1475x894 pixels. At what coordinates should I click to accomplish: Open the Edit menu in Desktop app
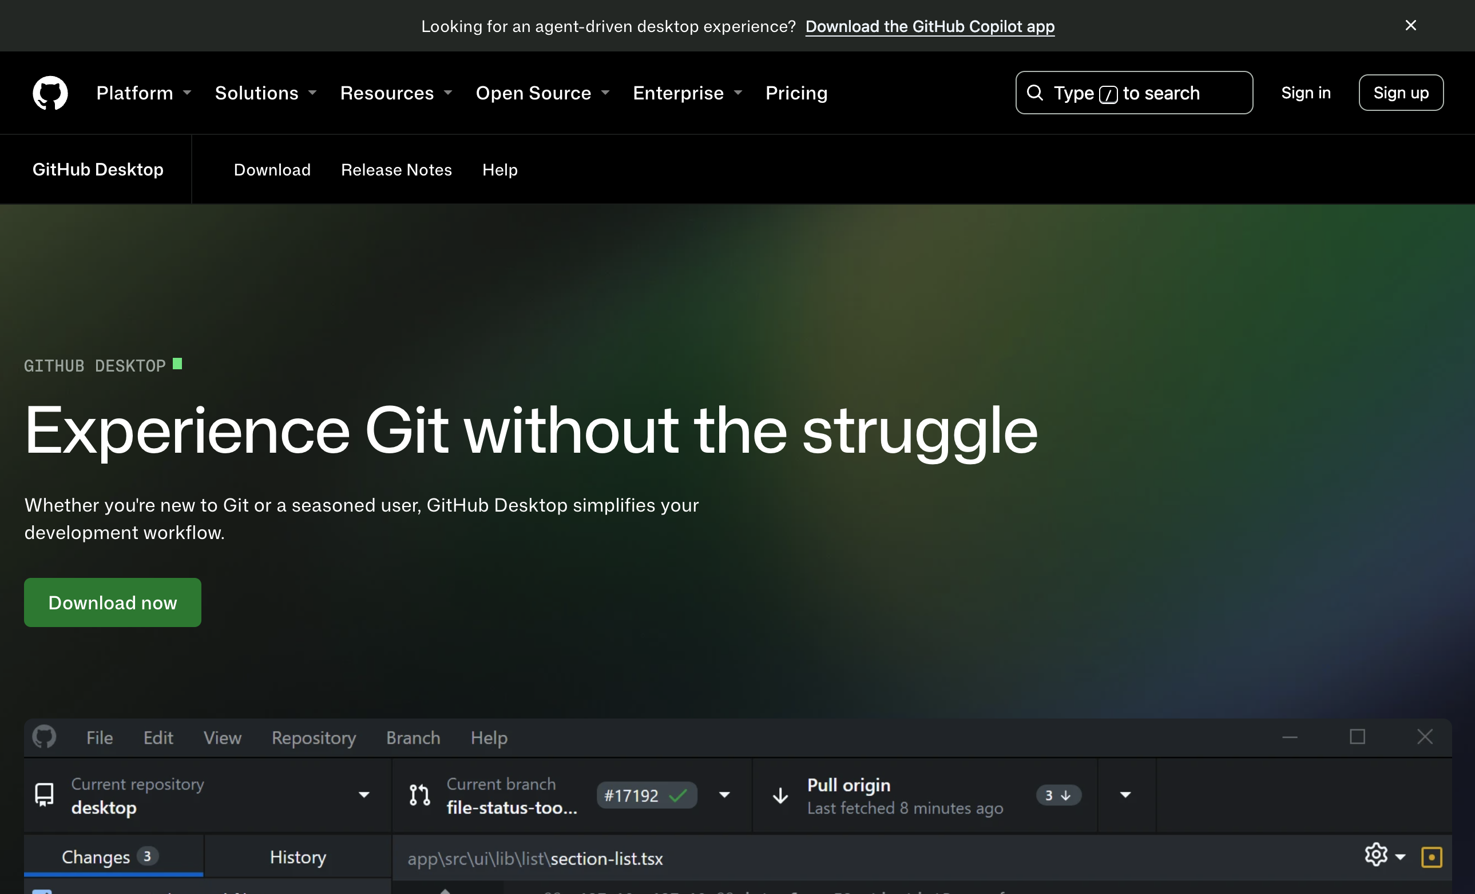[158, 737]
